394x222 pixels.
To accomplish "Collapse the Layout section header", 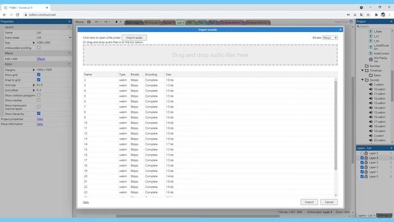I will click(x=36, y=27).
